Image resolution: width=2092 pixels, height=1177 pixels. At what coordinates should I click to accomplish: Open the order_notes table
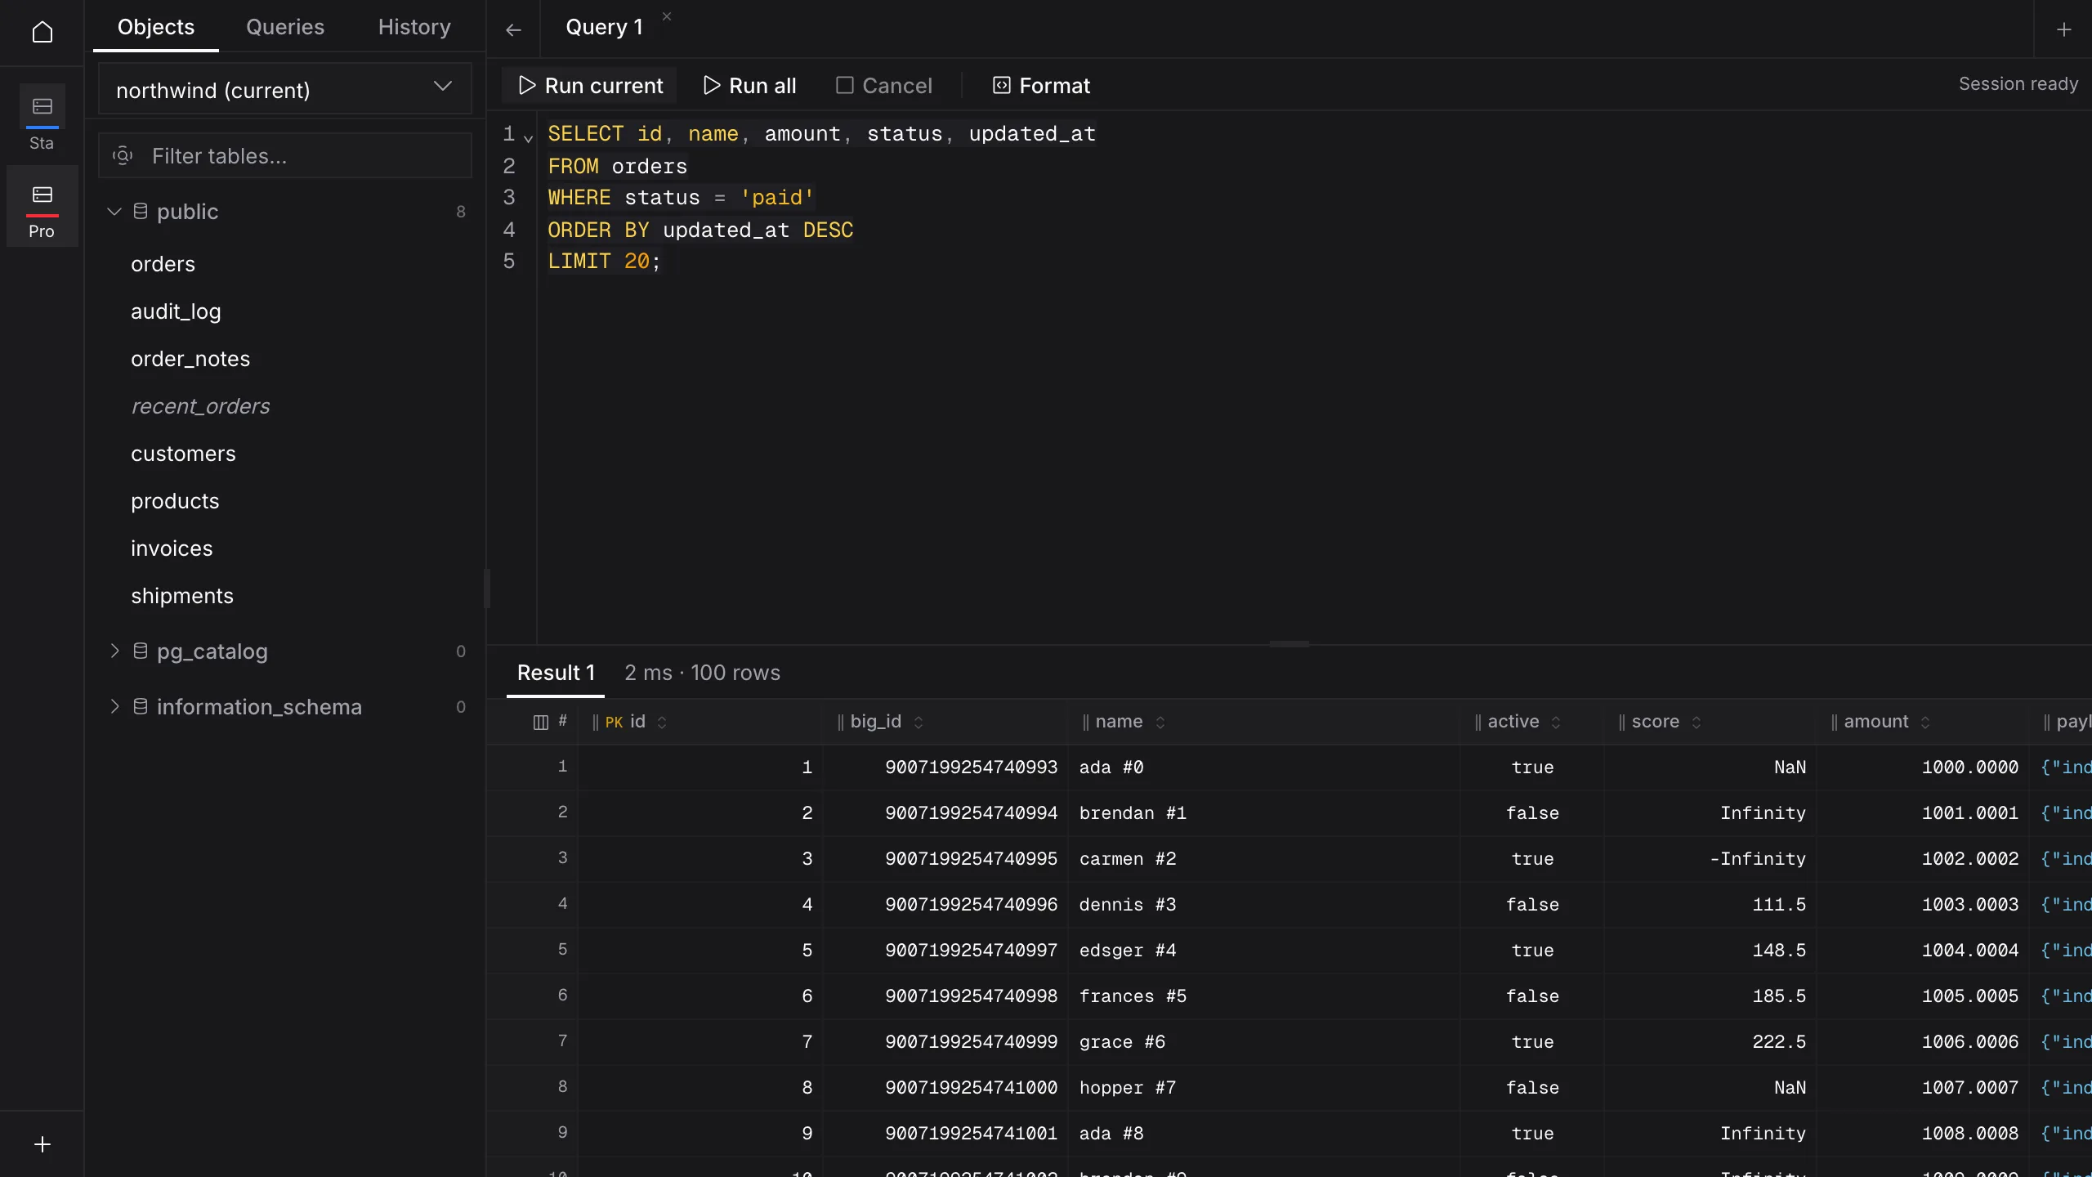(x=190, y=359)
